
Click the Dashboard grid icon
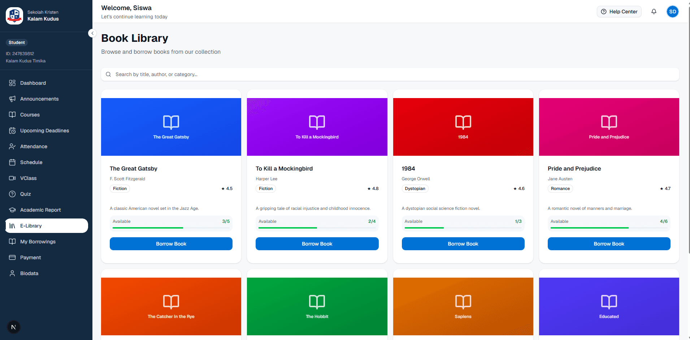coord(12,83)
